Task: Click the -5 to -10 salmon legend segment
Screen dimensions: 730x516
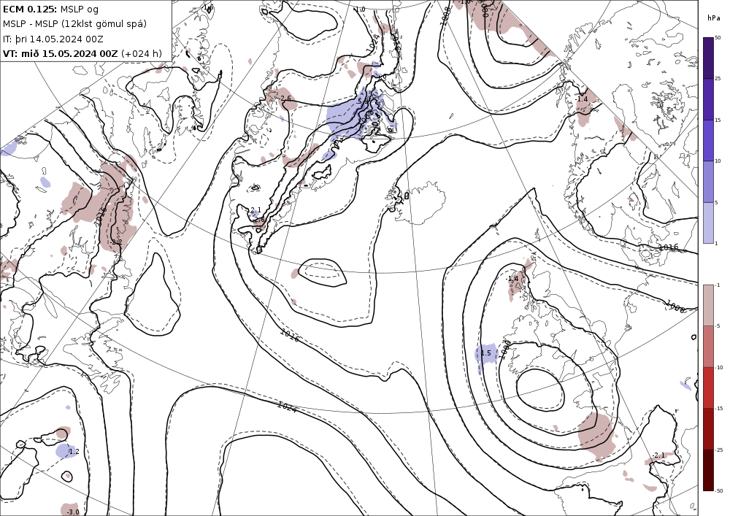Action: pyautogui.click(x=708, y=346)
